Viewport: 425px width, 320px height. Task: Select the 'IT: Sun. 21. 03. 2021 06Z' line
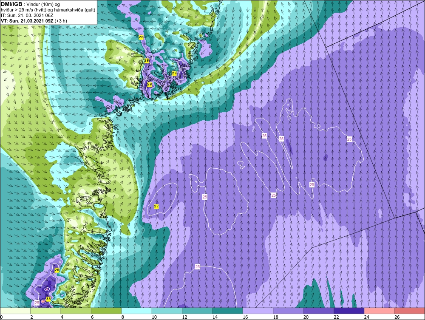click(27, 15)
